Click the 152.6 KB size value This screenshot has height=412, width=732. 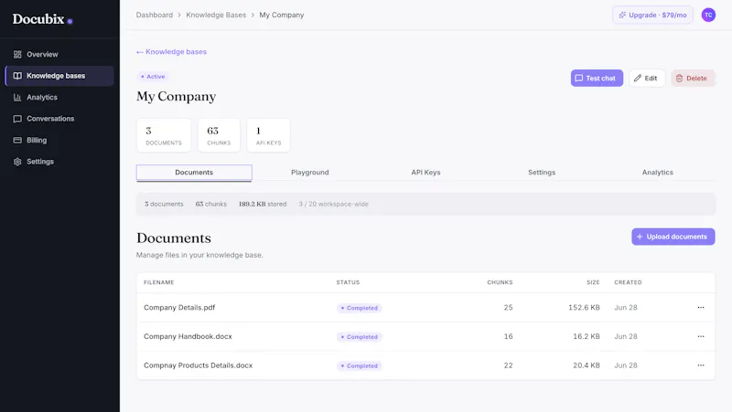[584, 308]
